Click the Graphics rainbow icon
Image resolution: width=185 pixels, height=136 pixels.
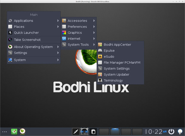(x=64, y=33)
